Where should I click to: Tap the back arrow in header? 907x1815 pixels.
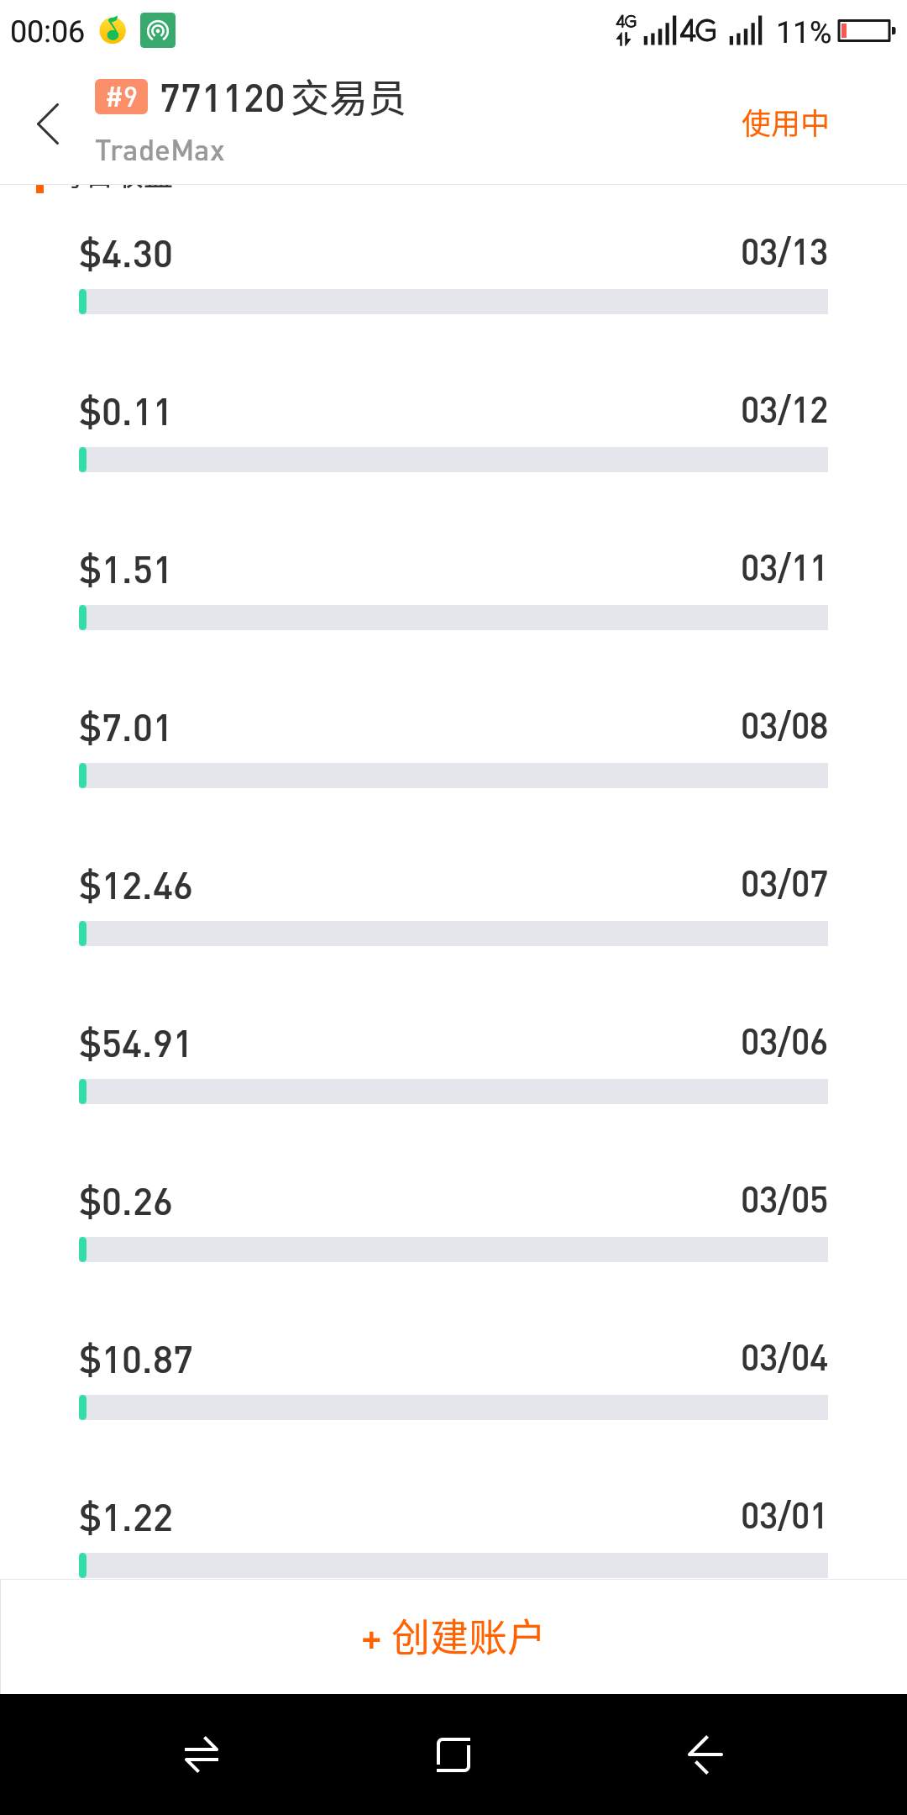[x=49, y=124]
